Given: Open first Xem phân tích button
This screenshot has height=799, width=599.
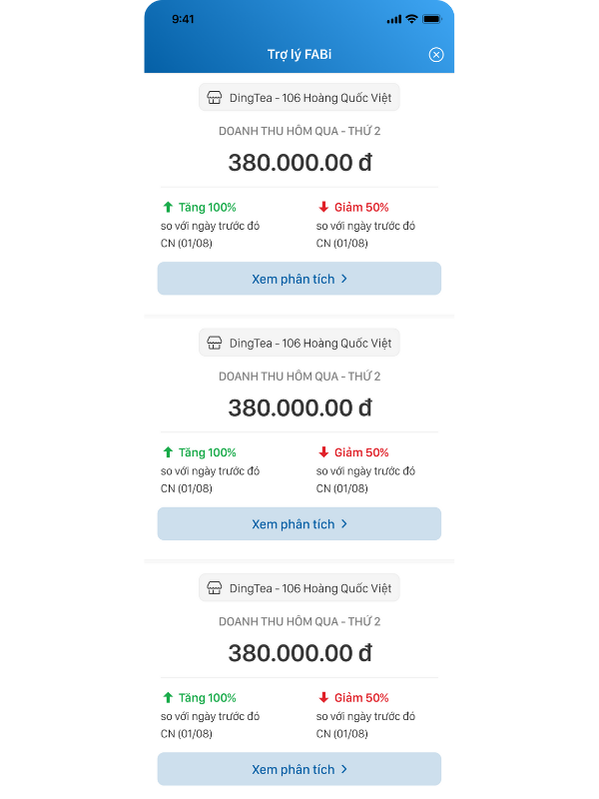Looking at the screenshot, I should tap(299, 279).
